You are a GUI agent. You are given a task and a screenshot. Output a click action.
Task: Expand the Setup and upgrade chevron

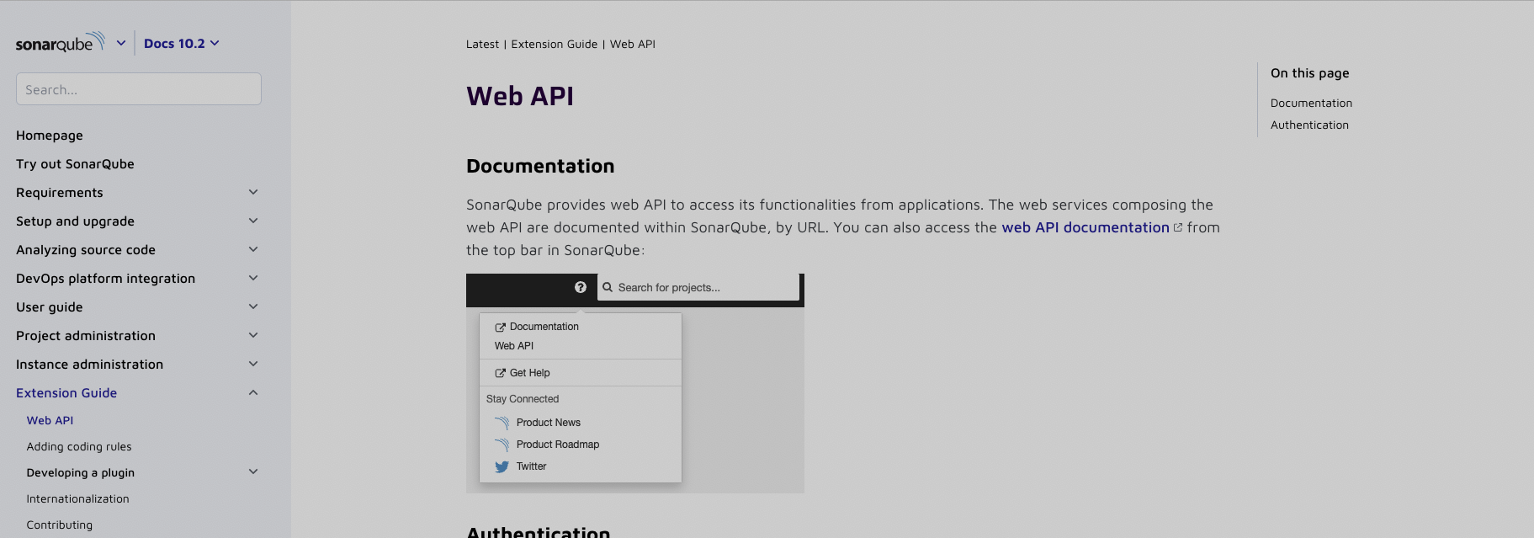253,221
